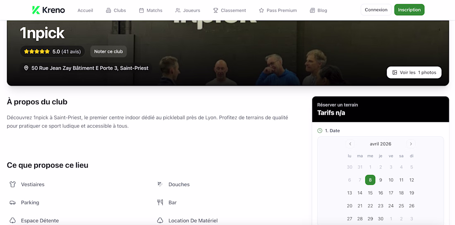Pick April 27 in the calendar
Image resolution: width=455 pixels, height=225 pixels.
(x=350, y=219)
